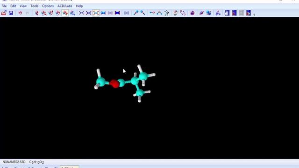This screenshot has width=299, height=168.
Task: Click the highlighted atom-with-red-arrows move tool
Action: click(65, 13)
